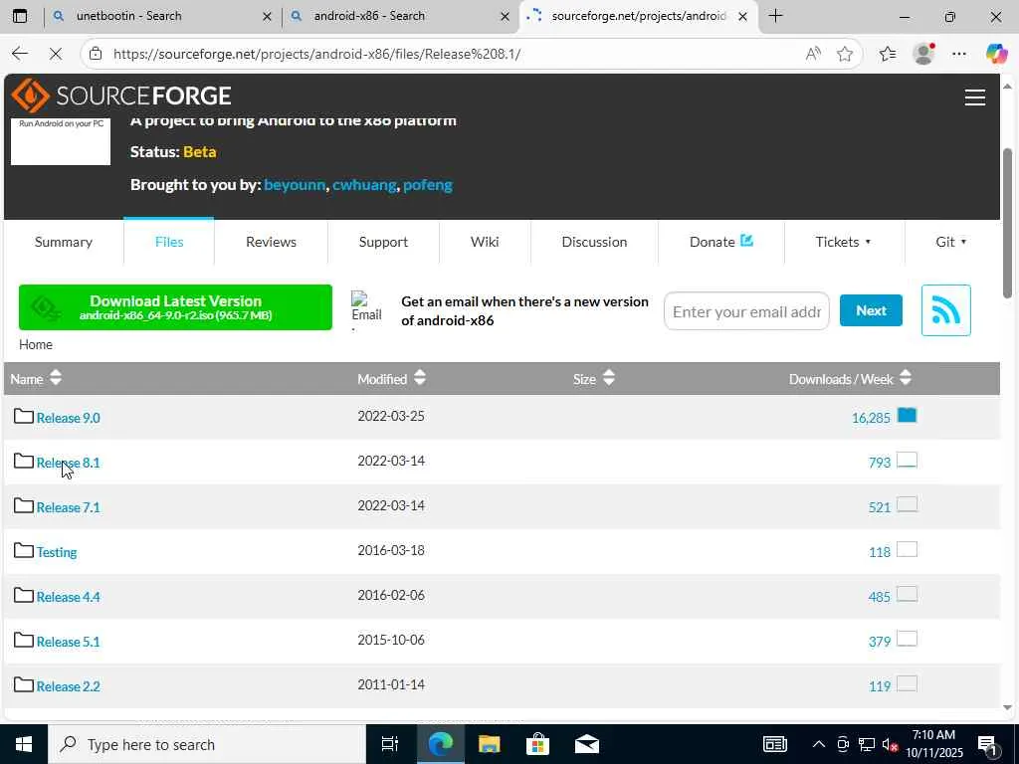Click the Release 2.2 folder icon
Viewport: 1019px width, 764px height.
[x=24, y=685]
